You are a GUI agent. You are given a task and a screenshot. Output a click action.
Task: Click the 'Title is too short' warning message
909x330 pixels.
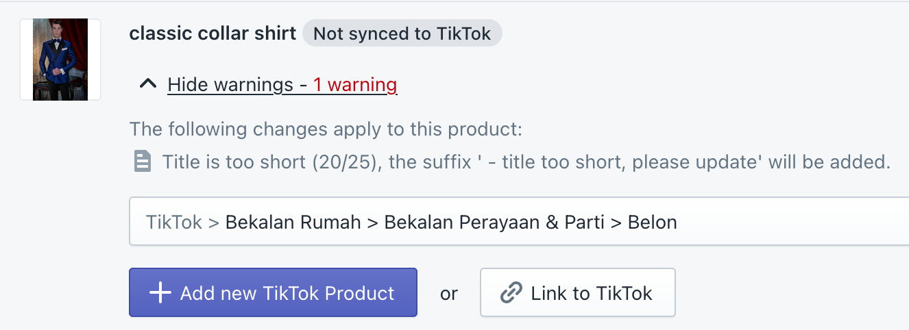[x=526, y=162]
